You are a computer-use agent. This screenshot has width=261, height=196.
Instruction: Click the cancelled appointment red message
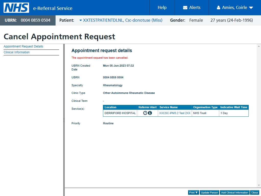click(x=100, y=58)
